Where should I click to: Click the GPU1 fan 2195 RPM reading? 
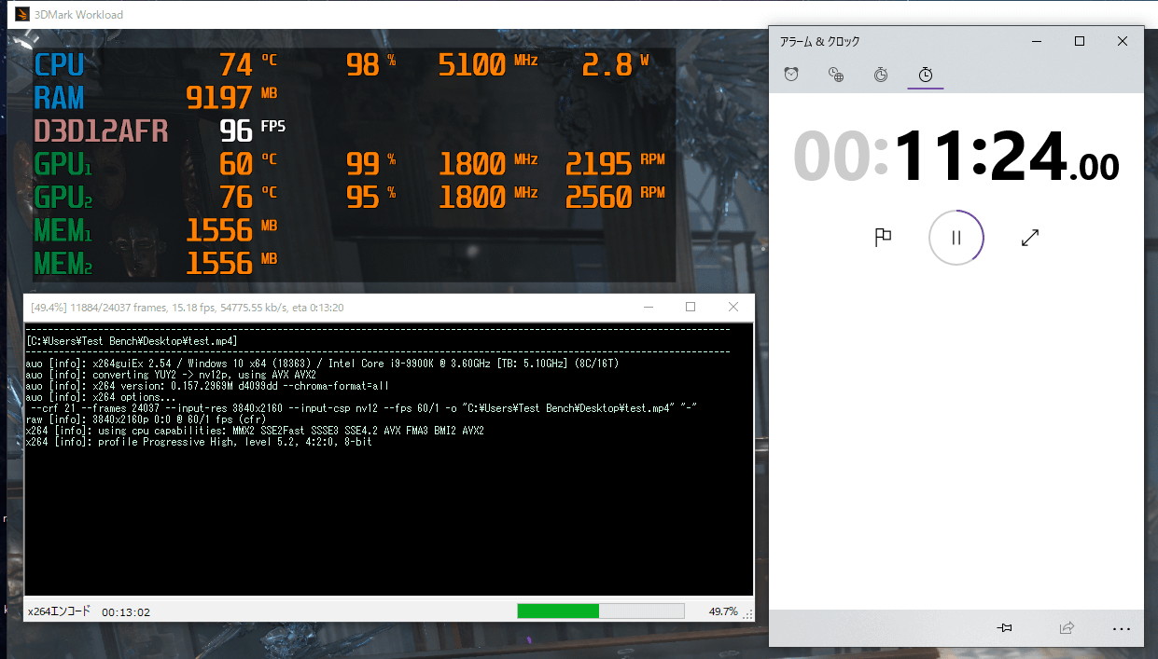(x=615, y=164)
